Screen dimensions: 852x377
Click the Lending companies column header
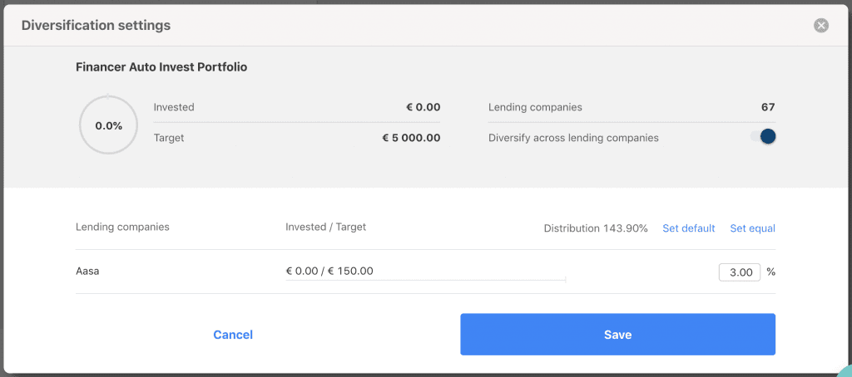pyautogui.click(x=122, y=227)
